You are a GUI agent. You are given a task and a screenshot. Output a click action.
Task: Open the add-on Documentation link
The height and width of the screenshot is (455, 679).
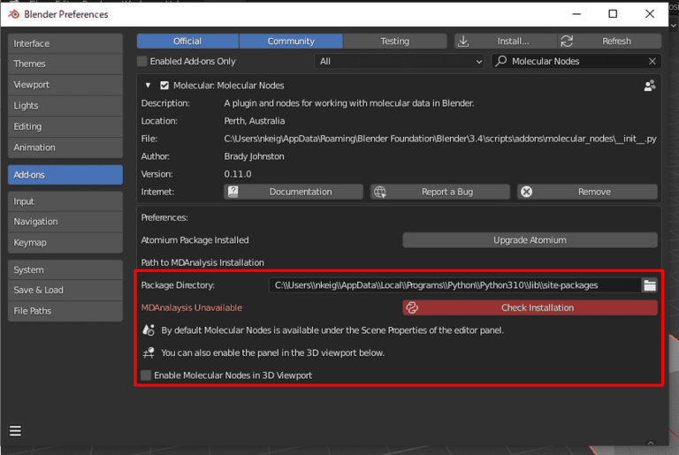[x=293, y=192]
